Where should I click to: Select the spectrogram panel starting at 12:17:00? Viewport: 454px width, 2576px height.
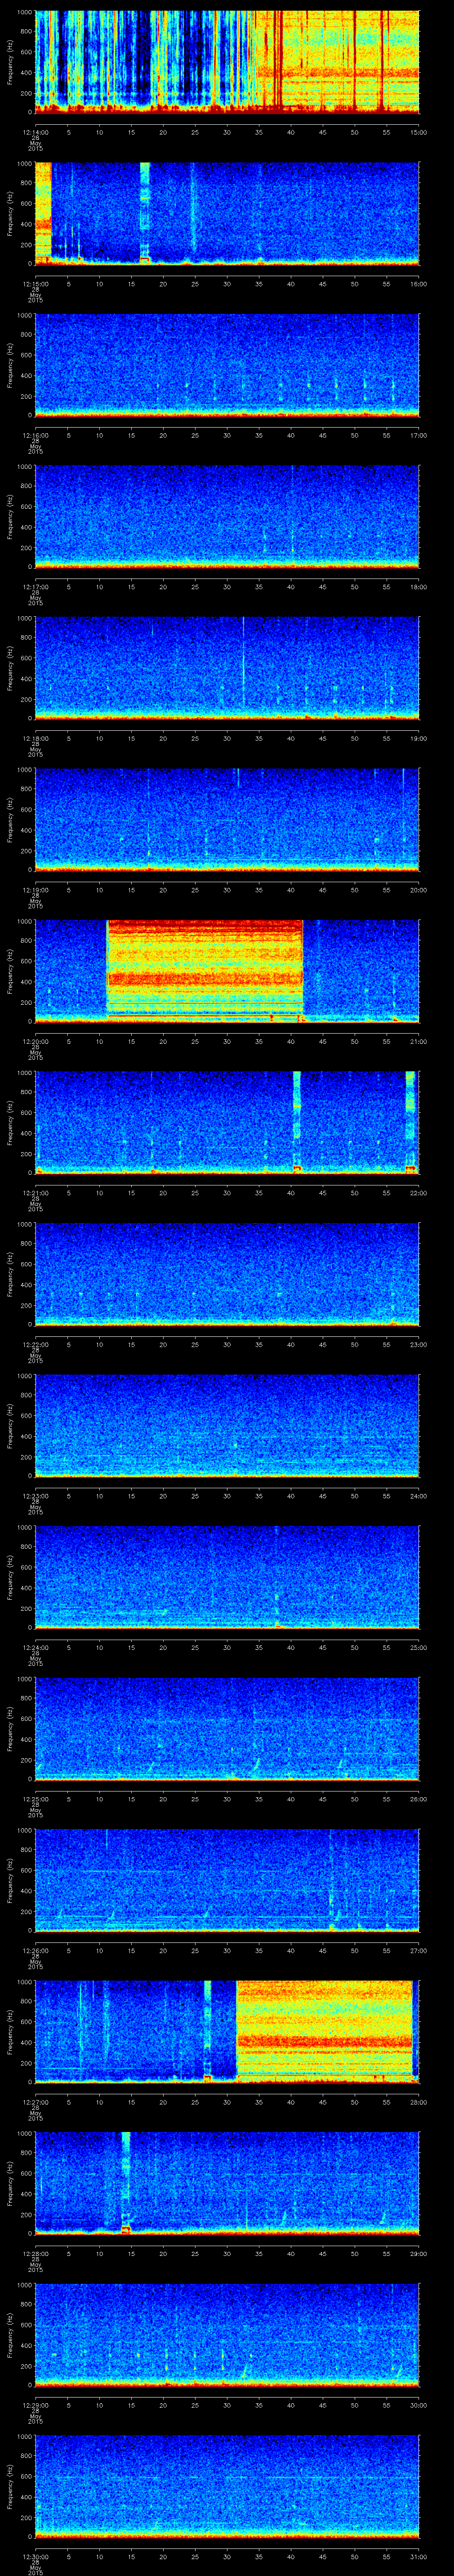coord(227,516)
